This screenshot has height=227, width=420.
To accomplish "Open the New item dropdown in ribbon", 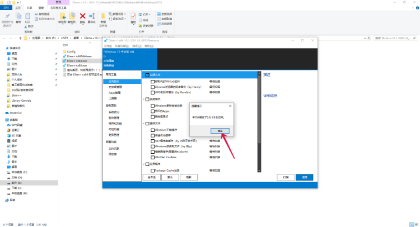I will click(x=118, y=14).
